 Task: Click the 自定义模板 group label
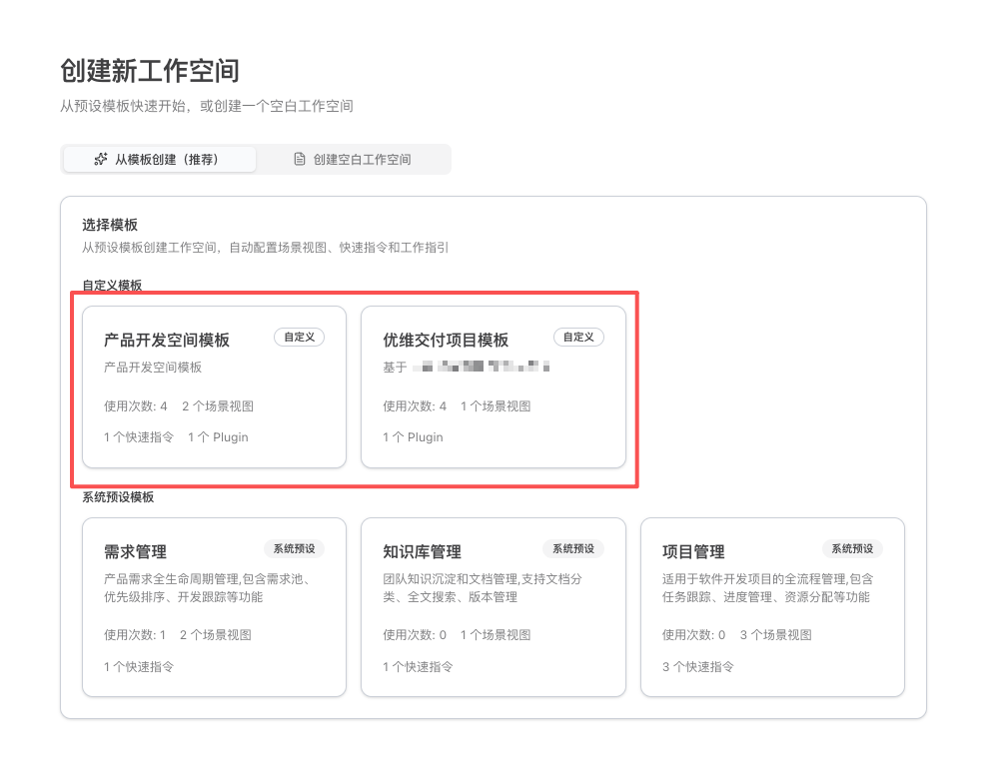(x=112, y=286)
